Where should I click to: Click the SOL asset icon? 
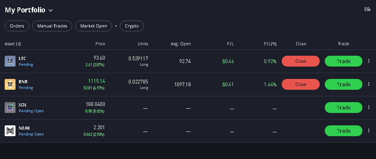click(10, 108)
